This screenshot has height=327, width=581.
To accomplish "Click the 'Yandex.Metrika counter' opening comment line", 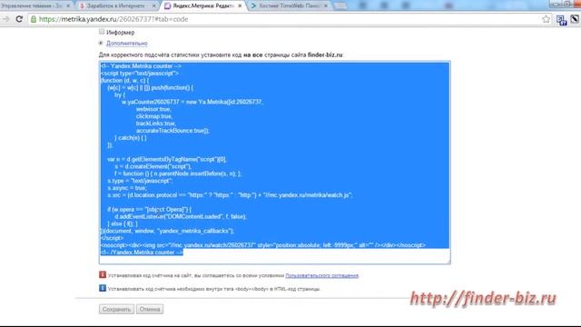I will click(142, 66).
